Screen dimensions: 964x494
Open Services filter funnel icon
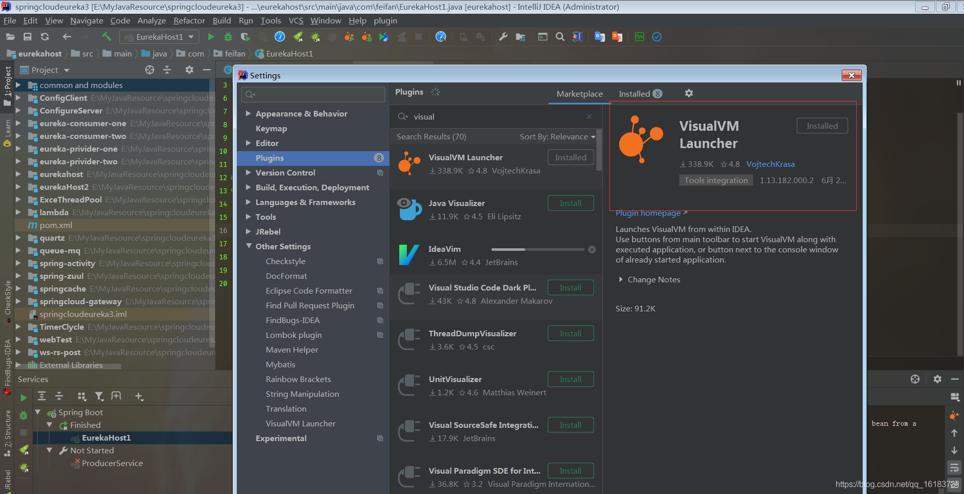point(99,396)
